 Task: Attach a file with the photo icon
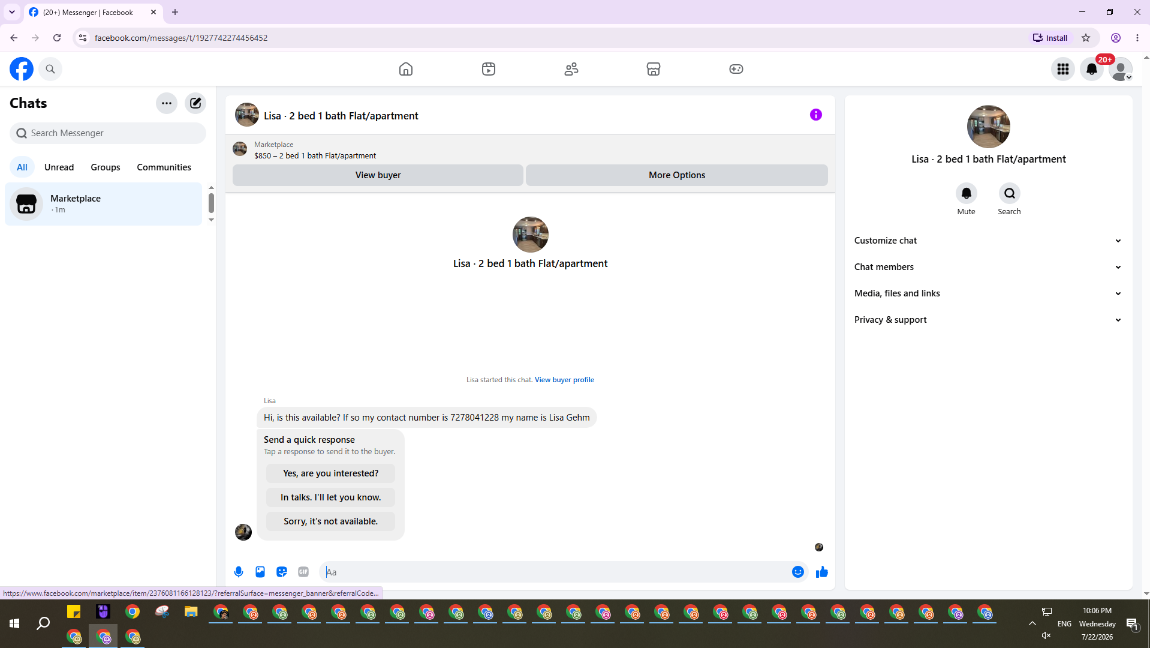coord(260,572)
